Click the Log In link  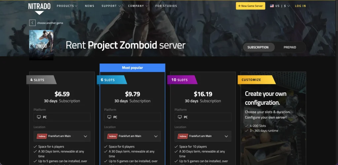coord(300,6)
